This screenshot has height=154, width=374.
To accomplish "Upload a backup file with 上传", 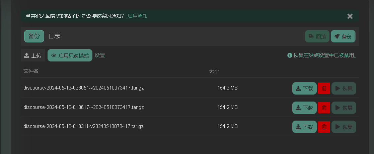I will click(33, 55).
